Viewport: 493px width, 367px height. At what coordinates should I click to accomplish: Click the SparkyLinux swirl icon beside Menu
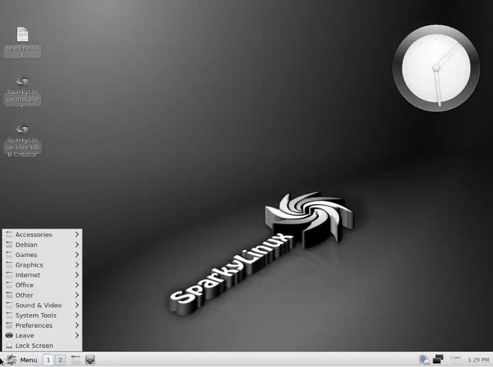(x=11, y=360)
